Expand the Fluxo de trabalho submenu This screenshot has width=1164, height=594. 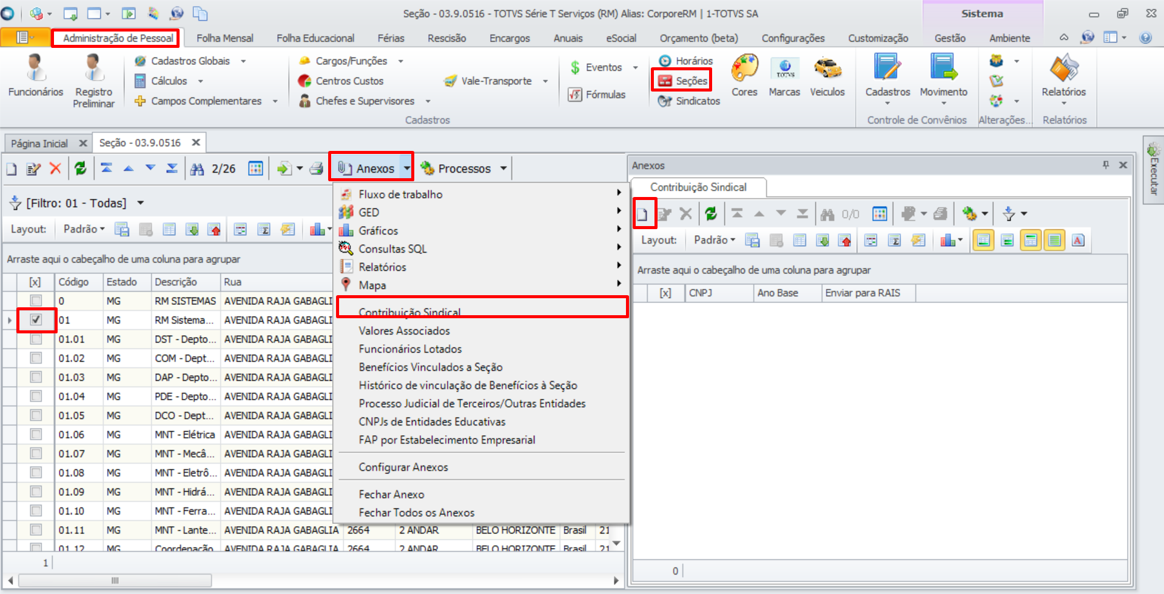tap(482, 194)
